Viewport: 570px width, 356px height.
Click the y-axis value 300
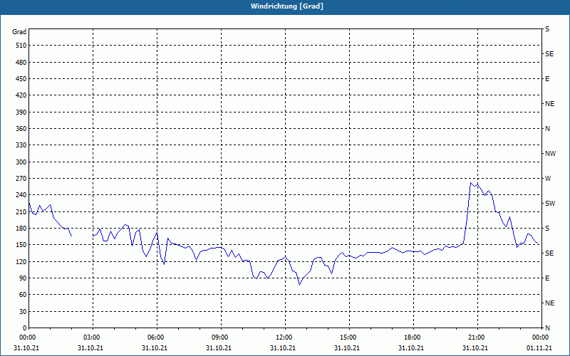coord(21,162)
